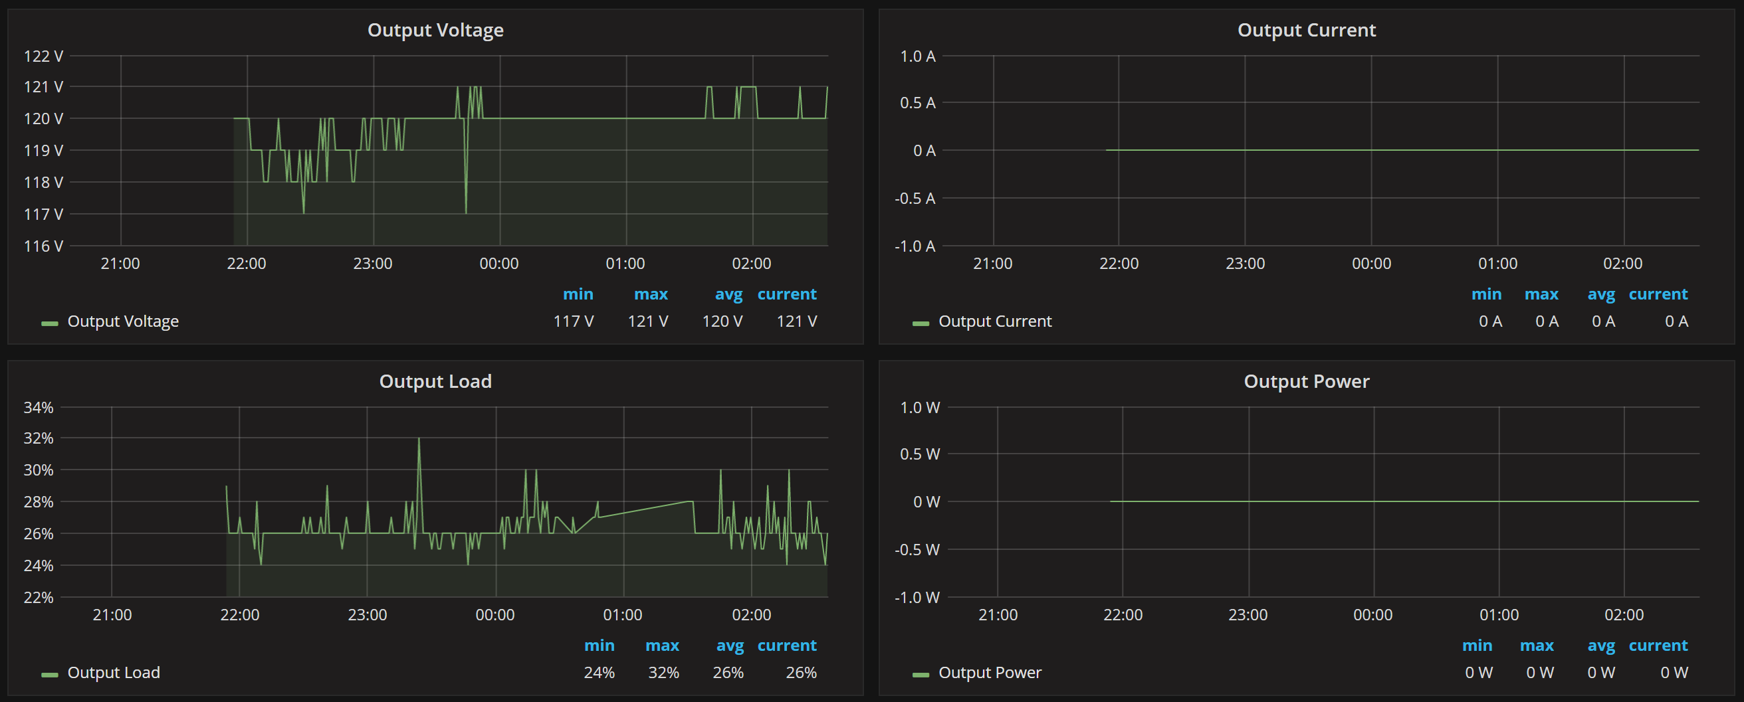Click the Output Power legend color swatch
Screen dimensions: 1744x702
[x=921, y=674]
